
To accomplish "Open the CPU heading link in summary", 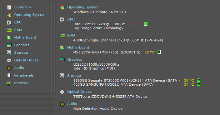I will (x=71, y=19).
